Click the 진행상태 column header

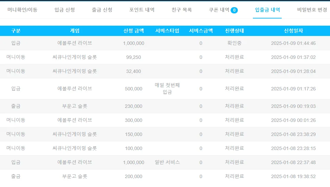pyautogui.click(x=234, y=31)
